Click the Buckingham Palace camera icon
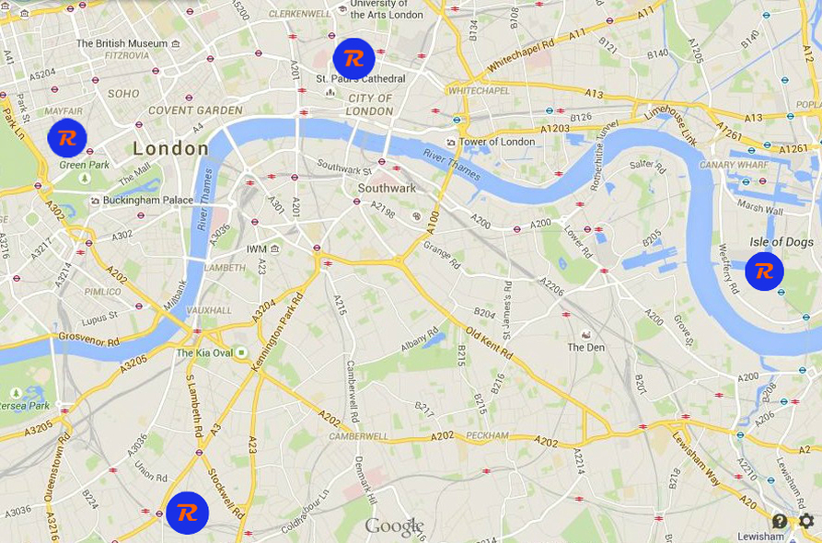 tap(95, 201)
